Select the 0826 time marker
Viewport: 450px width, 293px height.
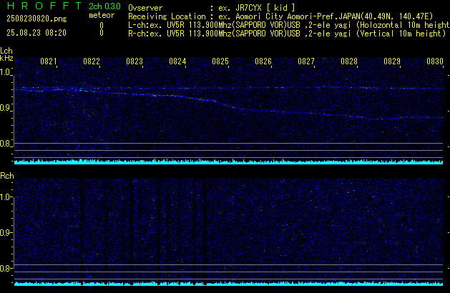(x=263, y=61)
